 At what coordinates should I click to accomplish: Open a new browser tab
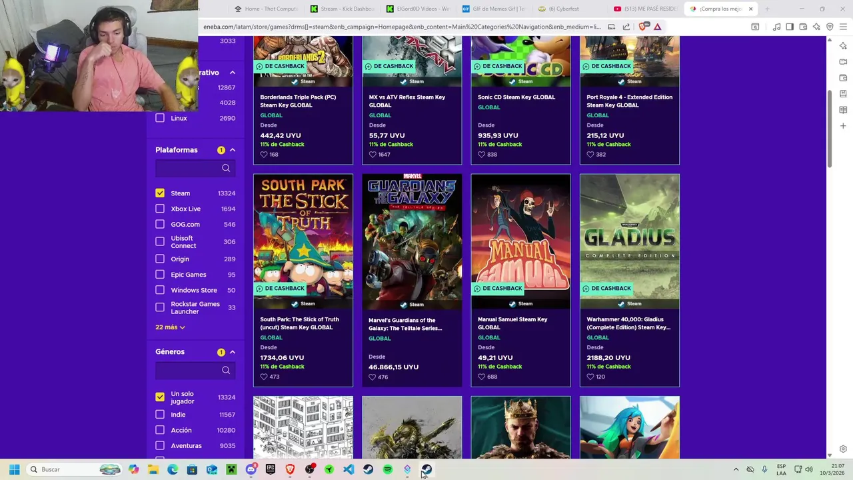click(767, 9)
